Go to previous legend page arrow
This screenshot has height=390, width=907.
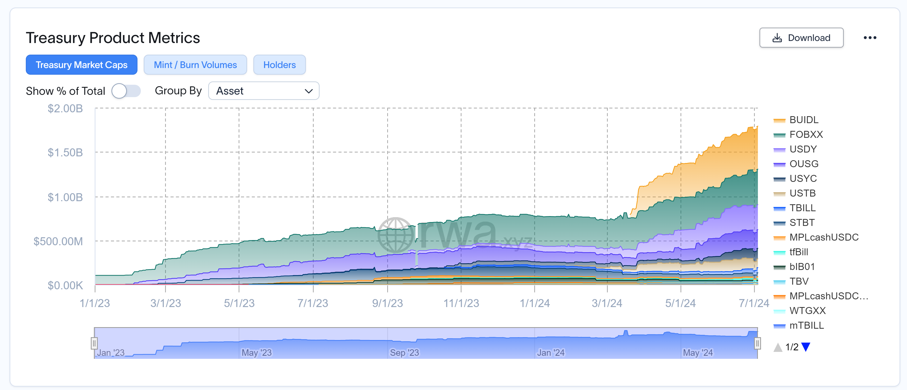[x=778, y=347]
